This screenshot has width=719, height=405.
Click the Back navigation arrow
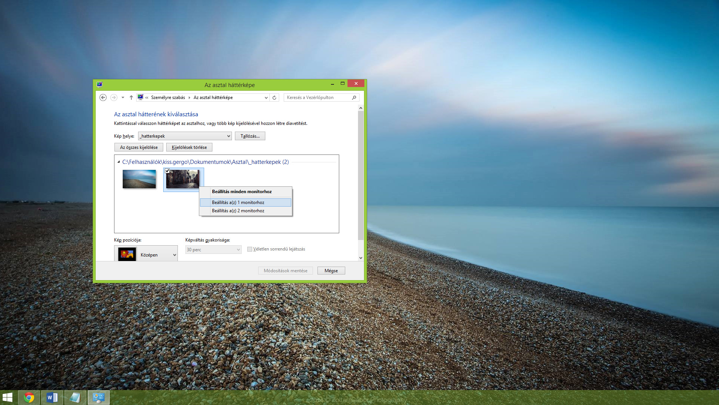pos(103,97)
